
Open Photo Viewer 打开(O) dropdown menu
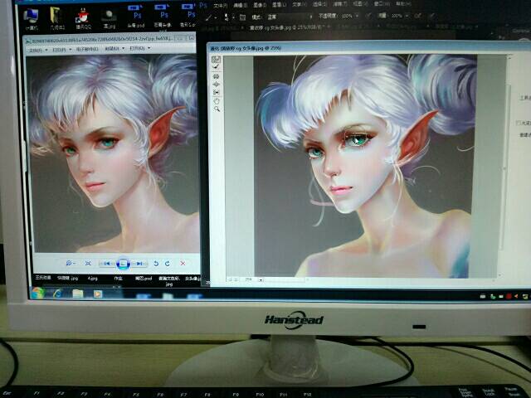140,49
